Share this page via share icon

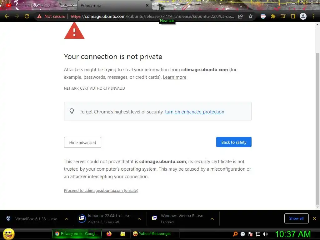(x=241, y=16)
